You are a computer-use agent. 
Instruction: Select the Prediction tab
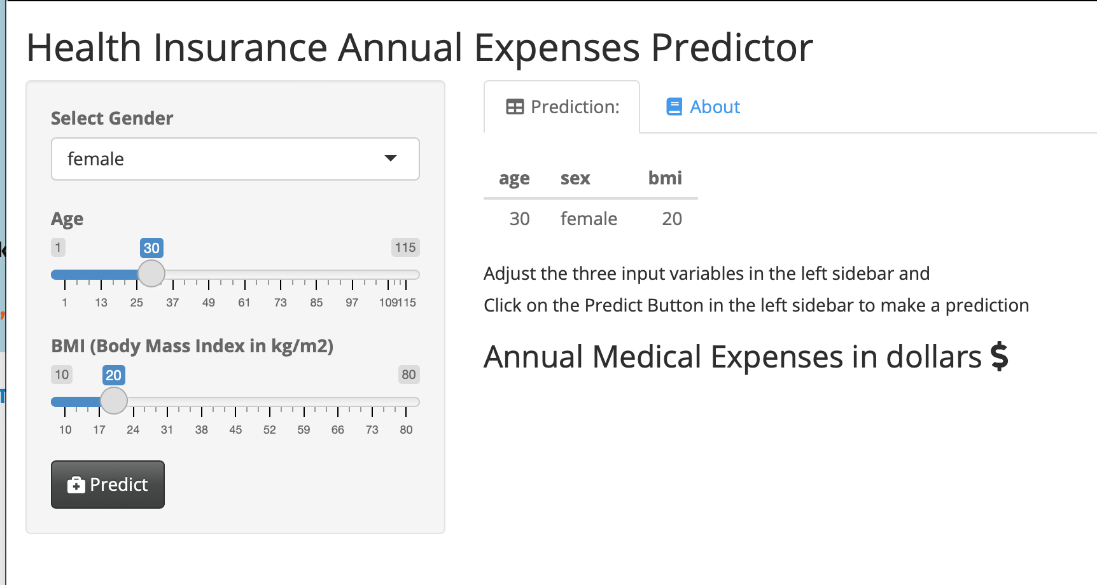tap(561, 106)
